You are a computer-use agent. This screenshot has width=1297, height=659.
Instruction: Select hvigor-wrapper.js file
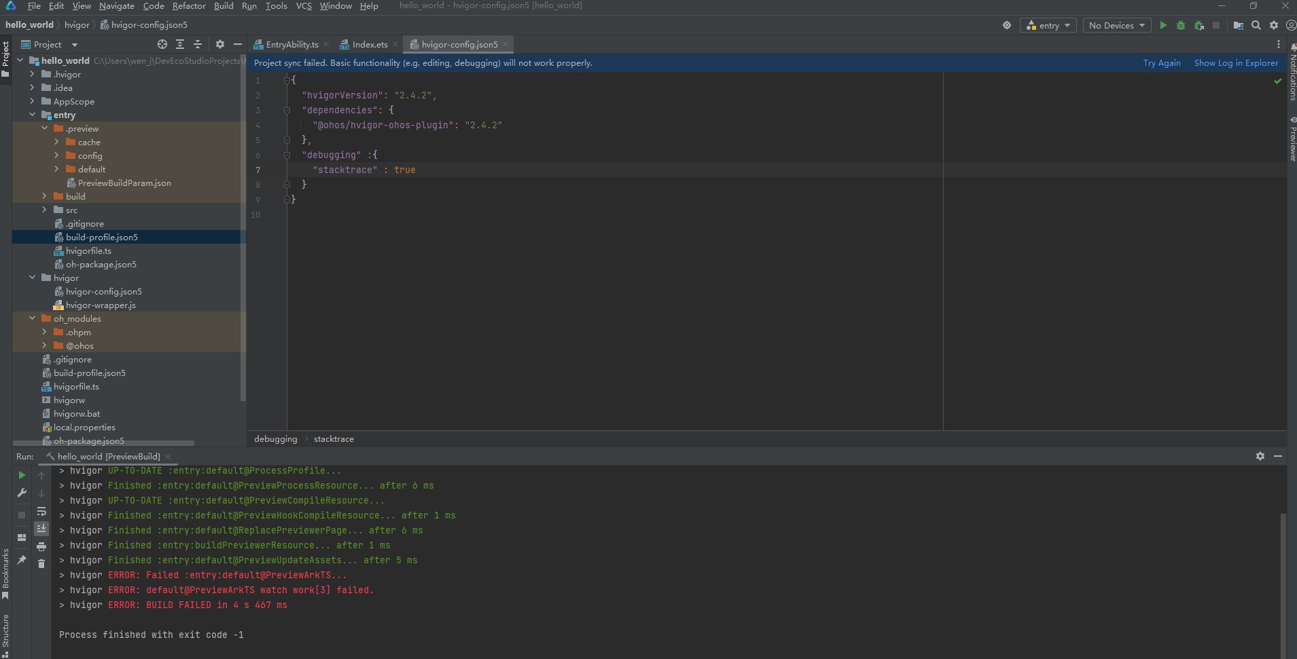coord(101,305)
